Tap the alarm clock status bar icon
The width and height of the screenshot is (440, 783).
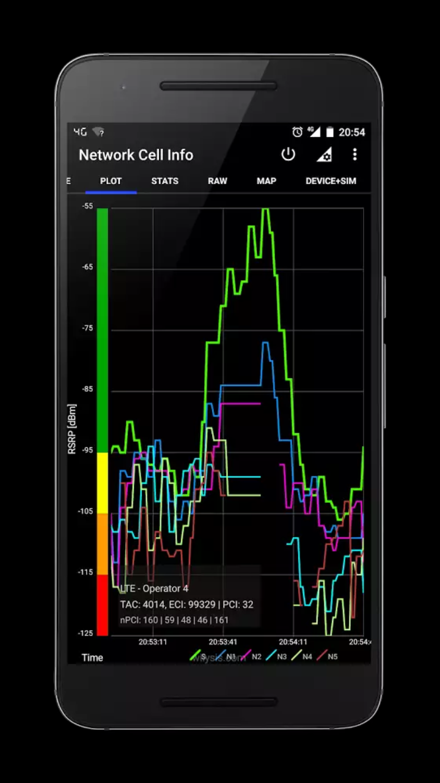click(x=297, y=132)
